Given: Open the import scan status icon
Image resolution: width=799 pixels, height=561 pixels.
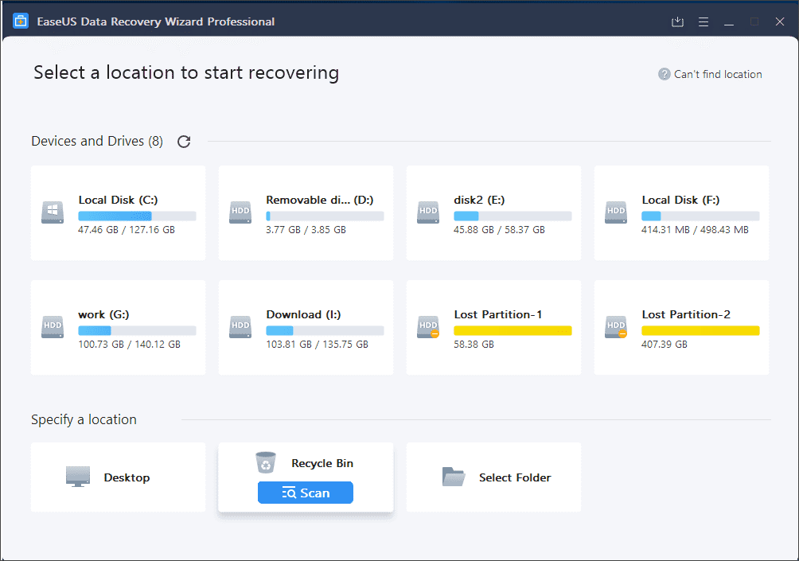Looking at the screenshot, I should point(677,22).
